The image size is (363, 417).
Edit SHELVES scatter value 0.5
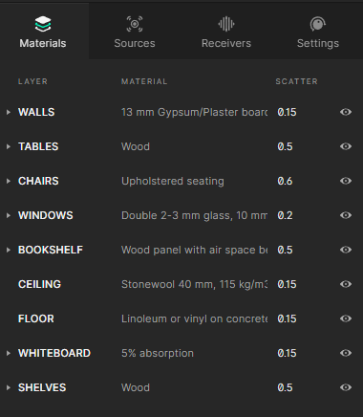285,387
